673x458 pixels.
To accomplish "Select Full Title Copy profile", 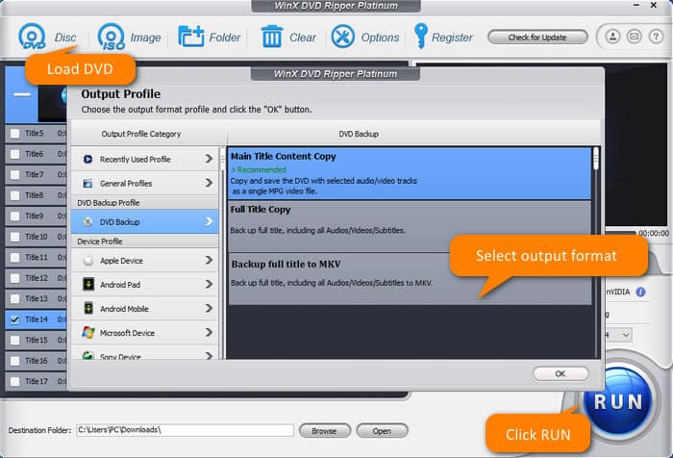I will (409, 226).
